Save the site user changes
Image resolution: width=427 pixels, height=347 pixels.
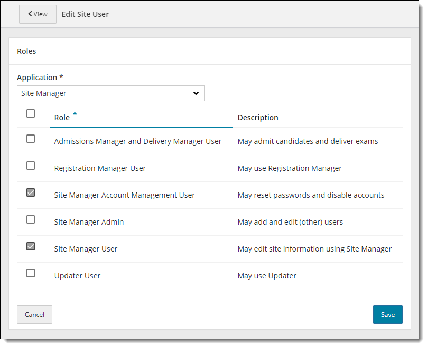[387, 314]
